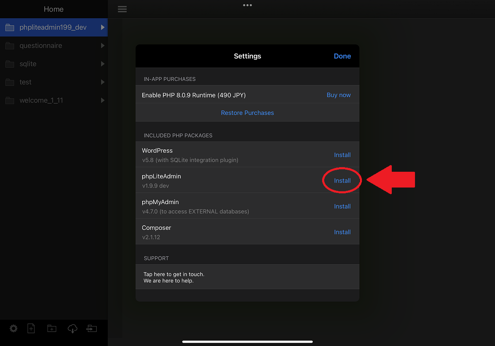The image size is (495, 346).
Task: Install the WordPress package
Action: pyautogui.click(x=342, y=155)
